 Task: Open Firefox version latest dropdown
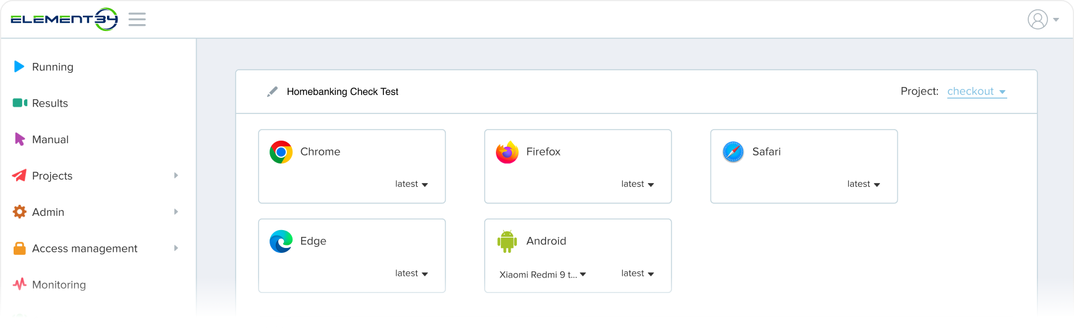pos(637,184)
